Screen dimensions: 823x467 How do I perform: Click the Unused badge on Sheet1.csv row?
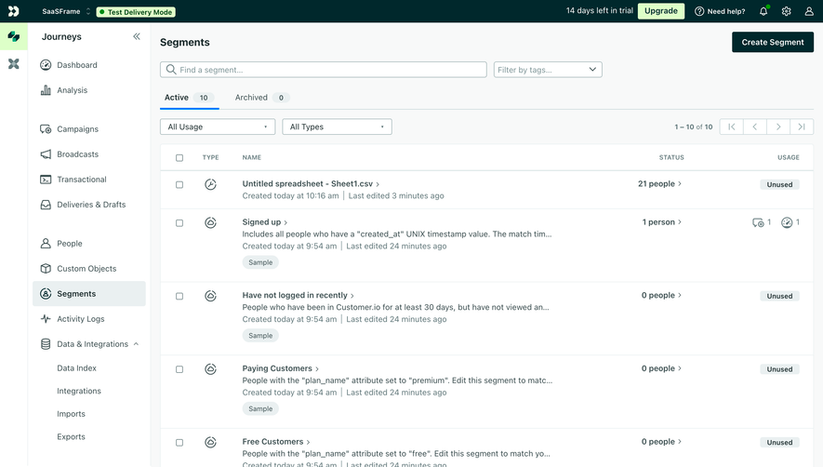pyautogui.click(x=779, y=184)
